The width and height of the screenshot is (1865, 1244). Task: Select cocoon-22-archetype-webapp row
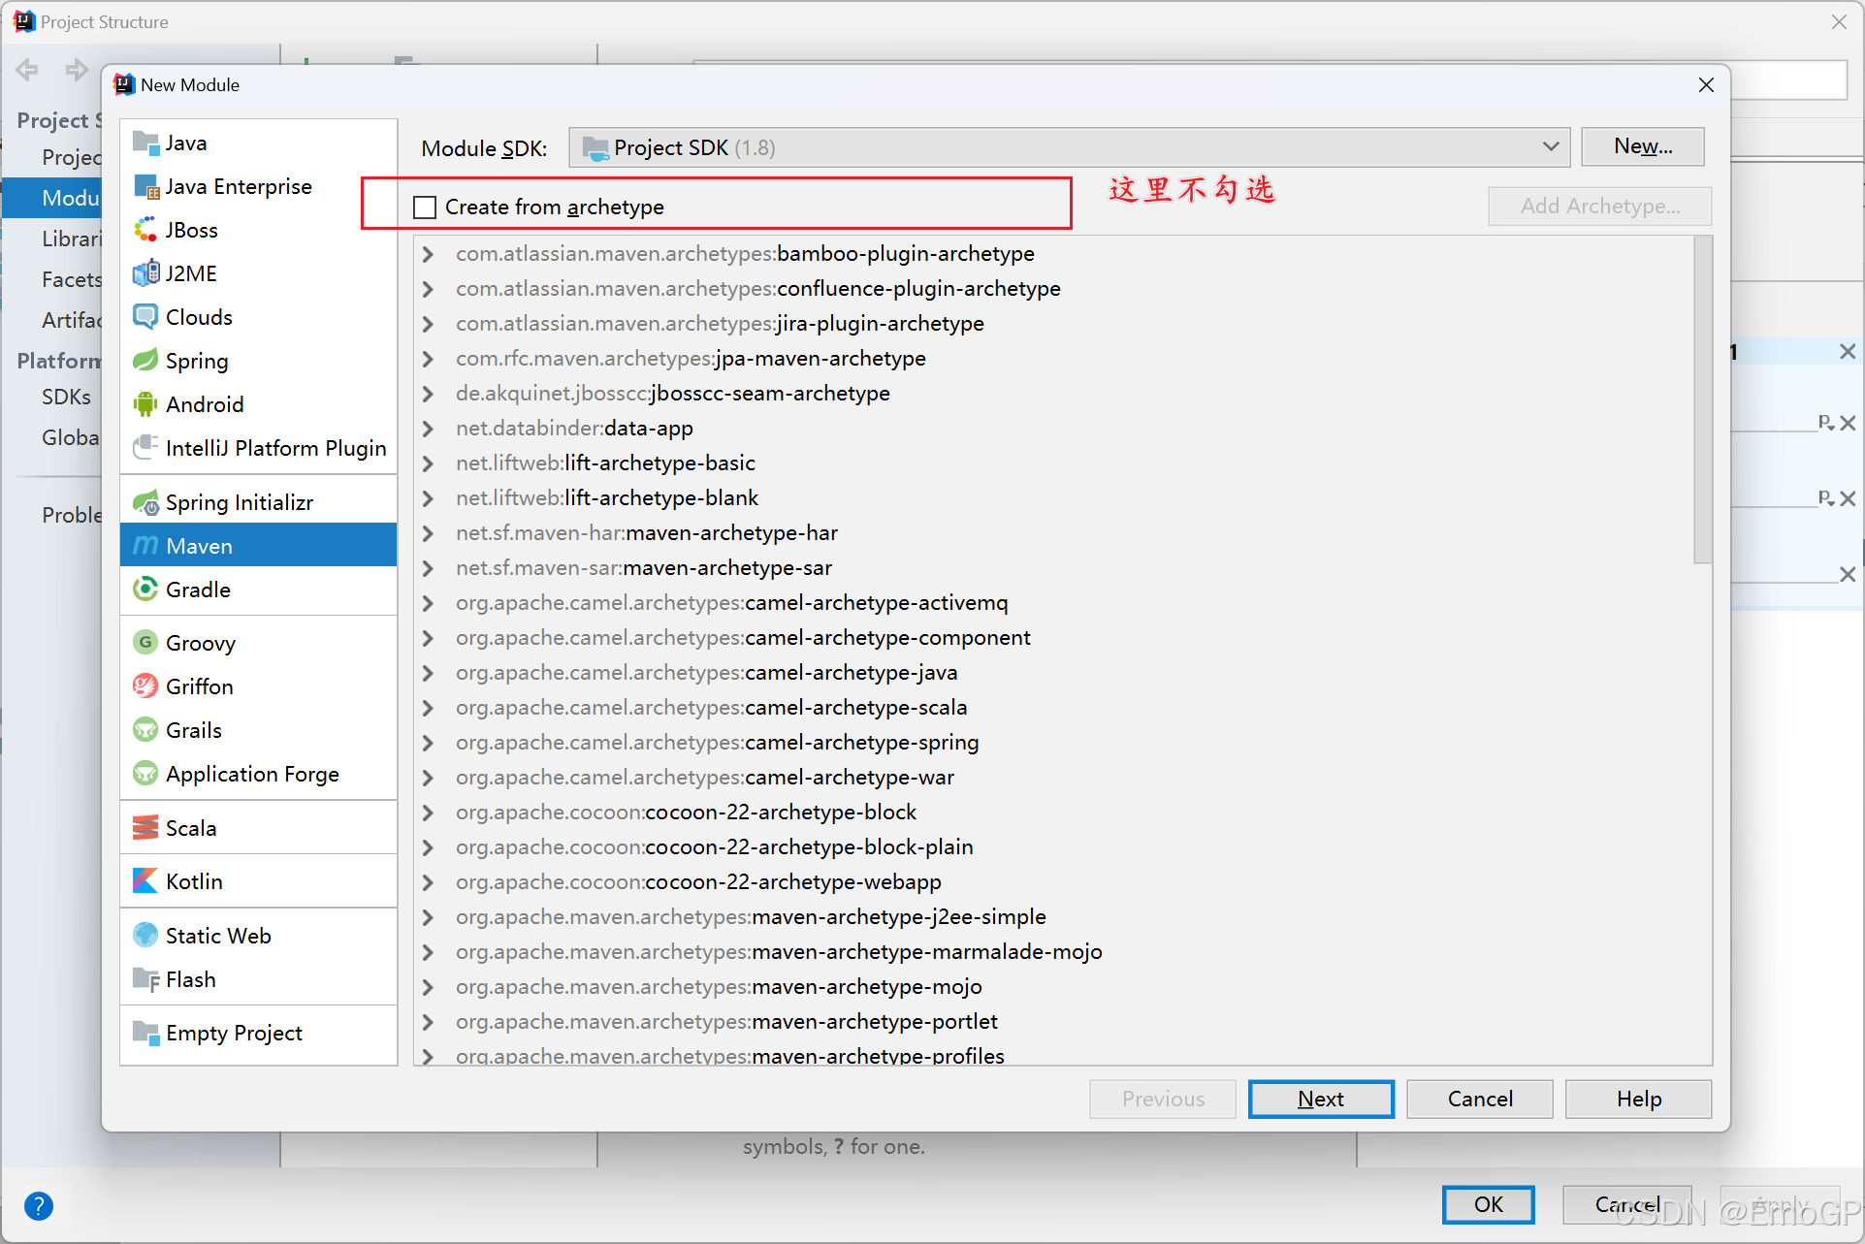tap(1052, 882)
